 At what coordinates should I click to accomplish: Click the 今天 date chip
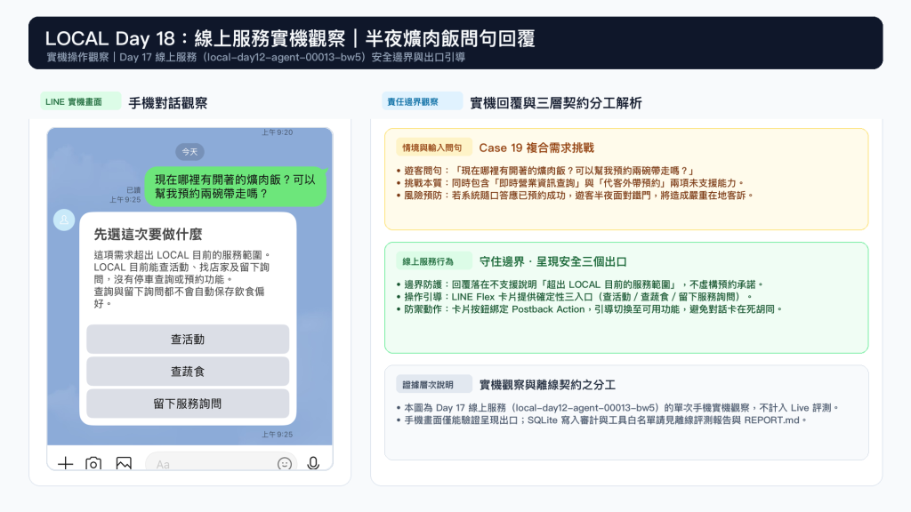[x=190, y=152]
